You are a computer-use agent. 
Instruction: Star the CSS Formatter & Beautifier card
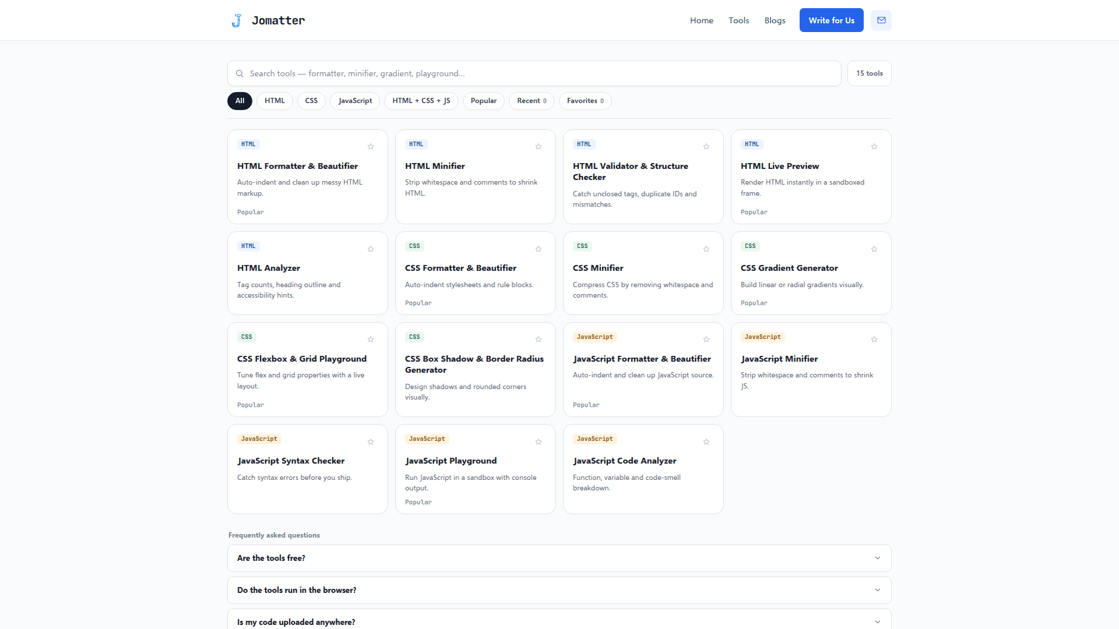(539, 249)
